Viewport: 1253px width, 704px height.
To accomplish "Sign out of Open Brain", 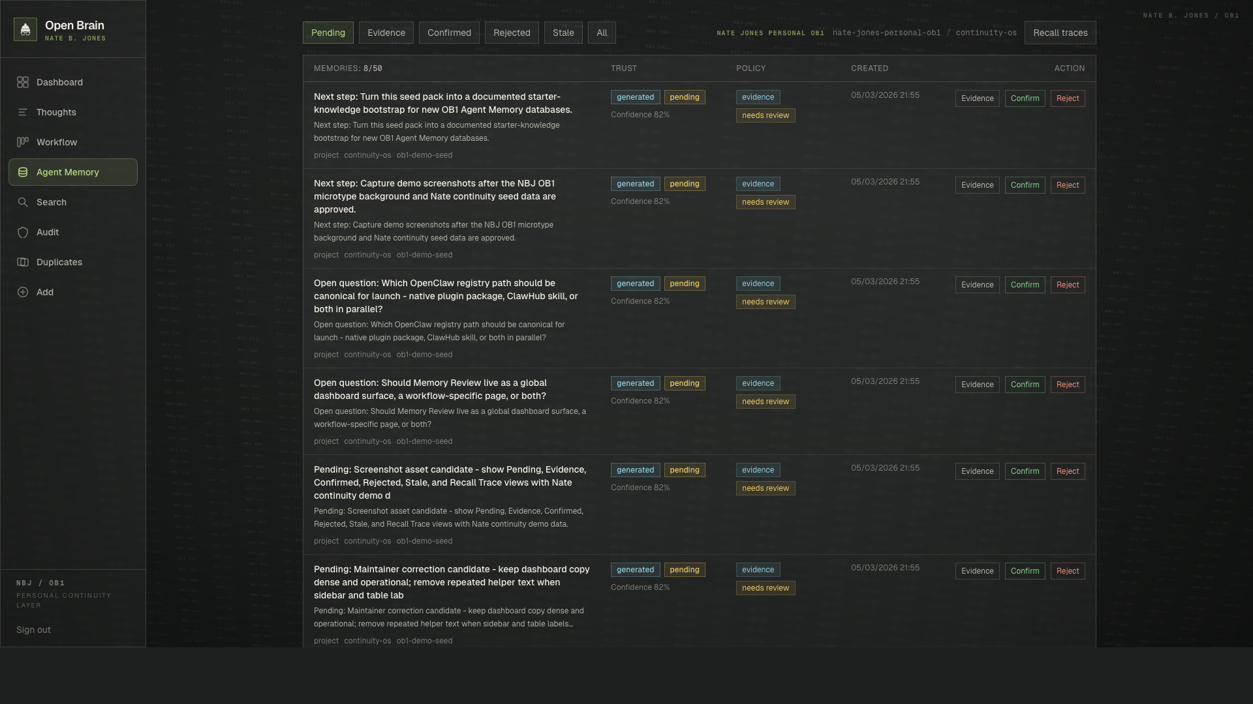I will 33,630.
